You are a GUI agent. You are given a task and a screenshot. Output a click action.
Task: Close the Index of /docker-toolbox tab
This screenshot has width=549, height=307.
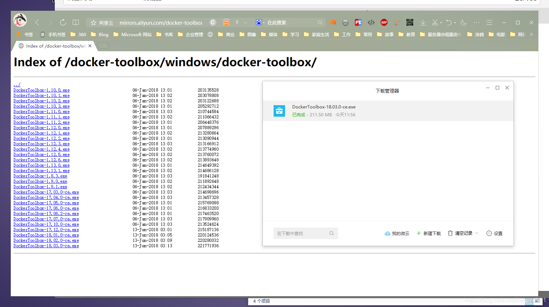(90, 46)
